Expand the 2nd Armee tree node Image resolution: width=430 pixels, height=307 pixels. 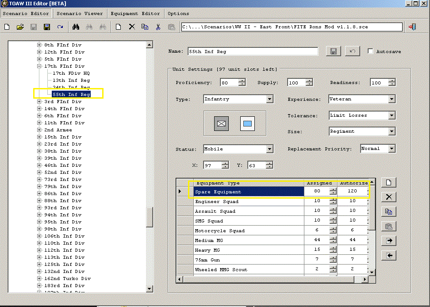[x=39, y=130]
